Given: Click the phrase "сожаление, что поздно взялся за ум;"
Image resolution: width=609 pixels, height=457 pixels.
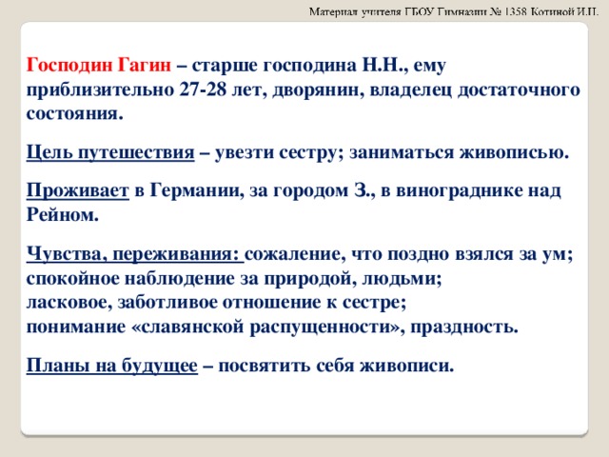Looking at the screenshot, I should point(409,254).
